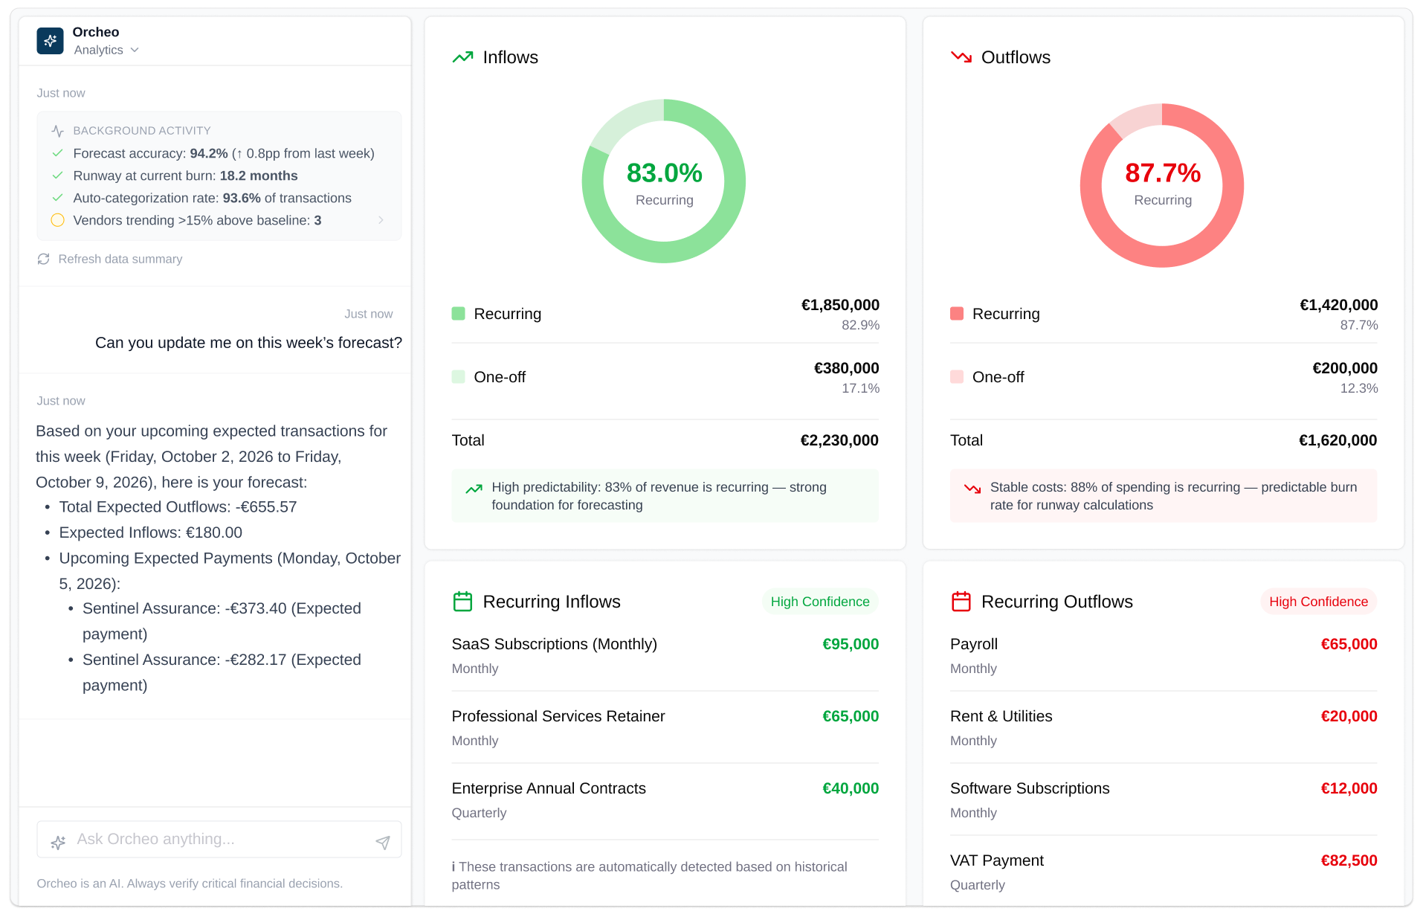Click the Orcheo sparkle logo icon

tap(50, 41)
